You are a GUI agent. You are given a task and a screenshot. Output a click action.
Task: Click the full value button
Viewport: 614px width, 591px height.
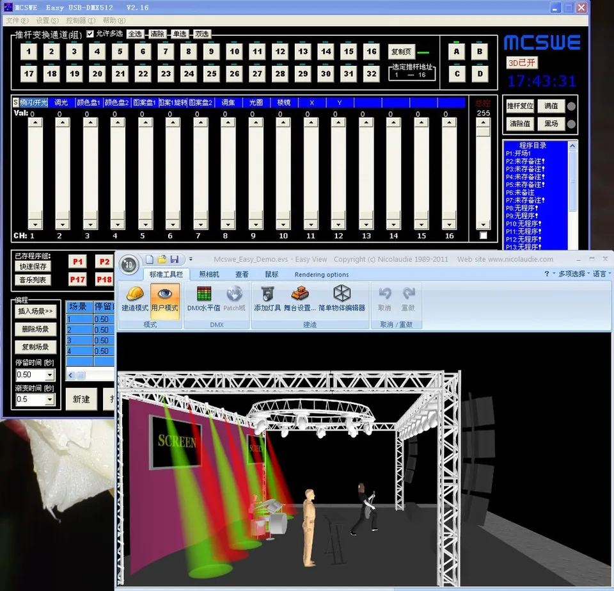pyautogui.click(x=551, y=106)
